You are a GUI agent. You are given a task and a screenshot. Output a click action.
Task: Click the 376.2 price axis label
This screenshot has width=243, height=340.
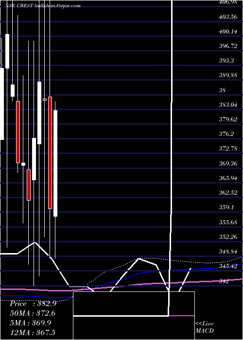[226, 134]
